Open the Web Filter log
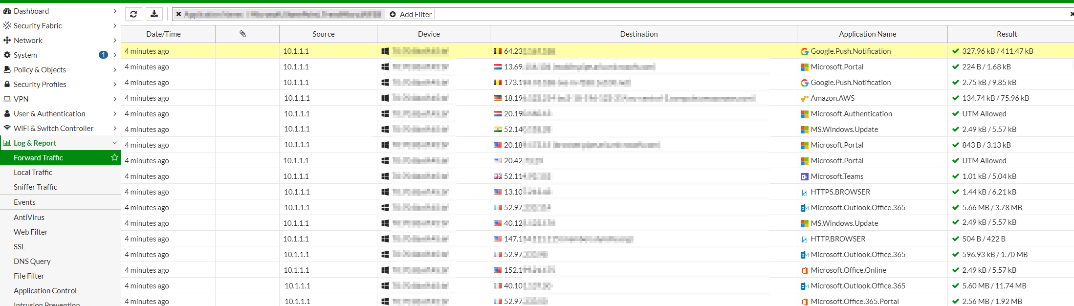This screenshot has width=1074, height=306. (30, 232)
